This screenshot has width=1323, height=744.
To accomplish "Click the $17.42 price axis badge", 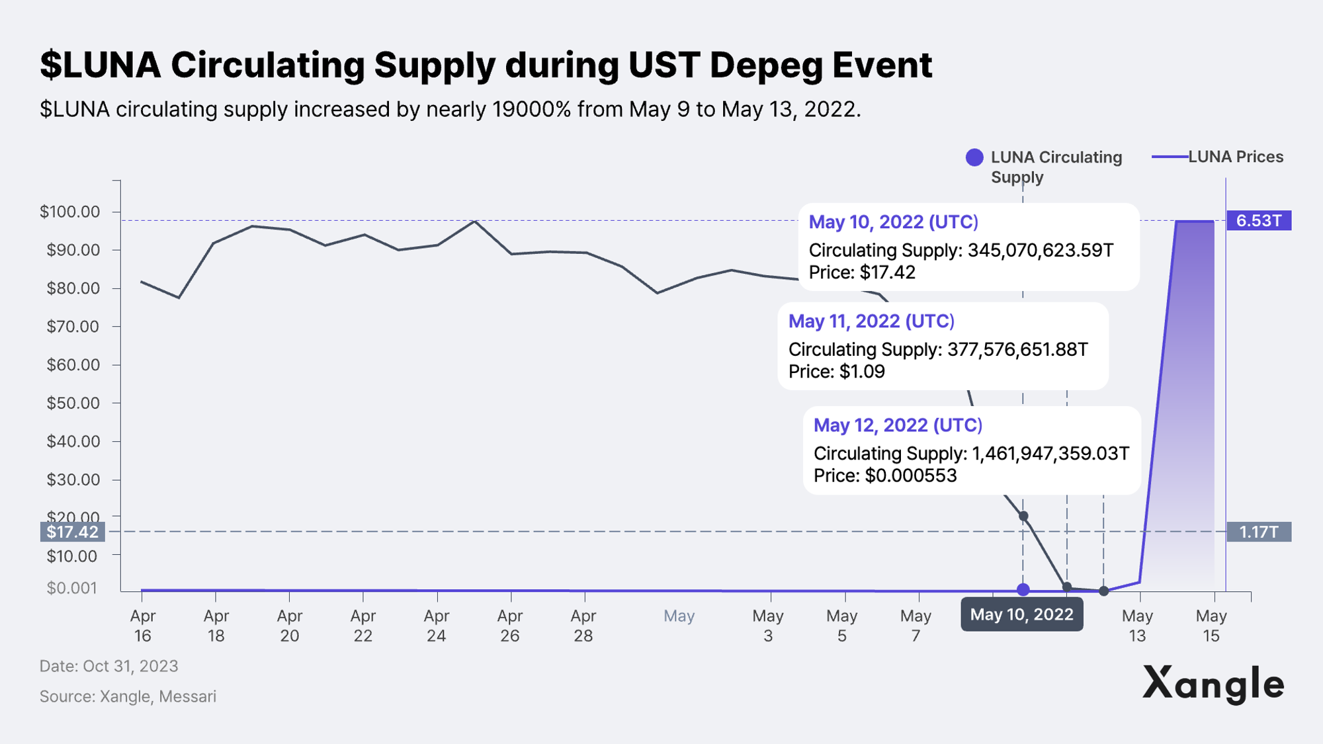I will click(73, 532).
